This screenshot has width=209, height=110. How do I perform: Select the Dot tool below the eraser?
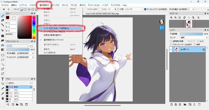2,25
